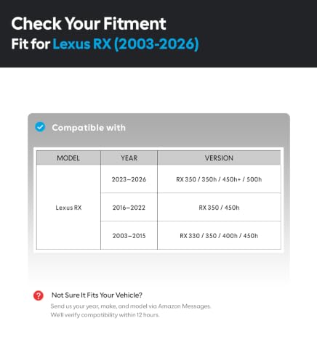Screen dimensions: 317x363
Task: Click the 2016–2022 year cell
Action: [129, 208]
